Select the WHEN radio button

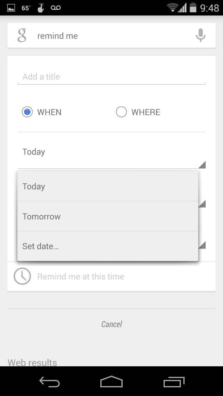[x=27, y=112]
